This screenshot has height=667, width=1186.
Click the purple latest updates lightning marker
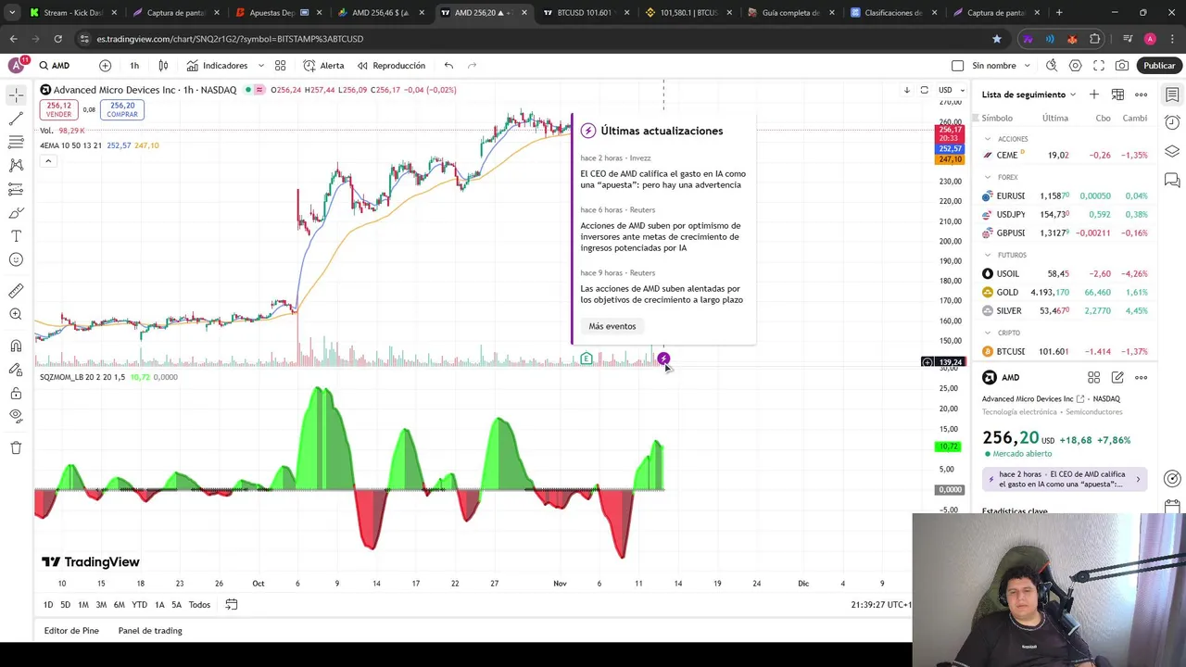(663, 359)
